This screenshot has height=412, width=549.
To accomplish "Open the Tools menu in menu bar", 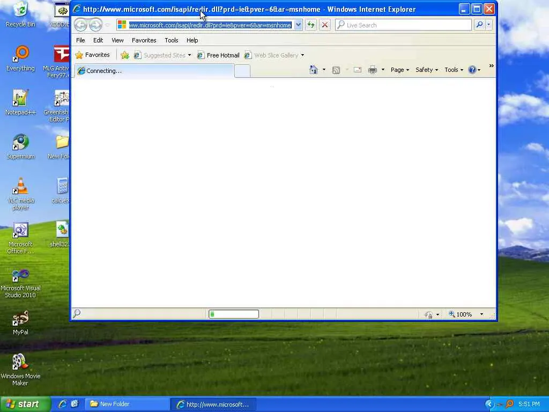I will pos(172,40).
